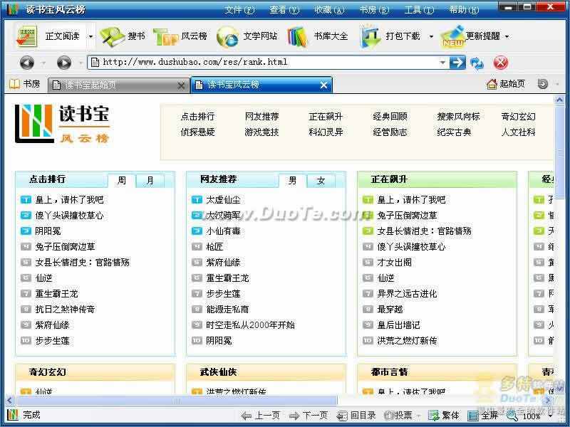Close the 读书宝起始页 tab
The height and width of the screenshot is (427, 570).
click(x=181, y=85)
